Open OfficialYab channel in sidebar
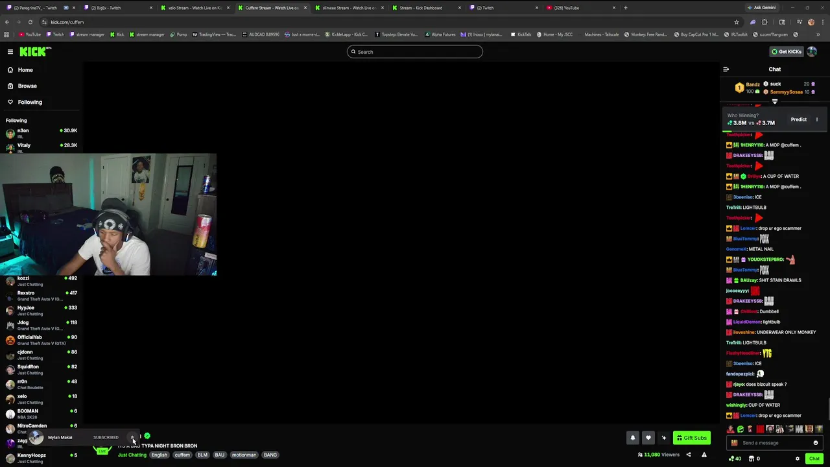Screen dimensions: 830x467 coord(41,340)
